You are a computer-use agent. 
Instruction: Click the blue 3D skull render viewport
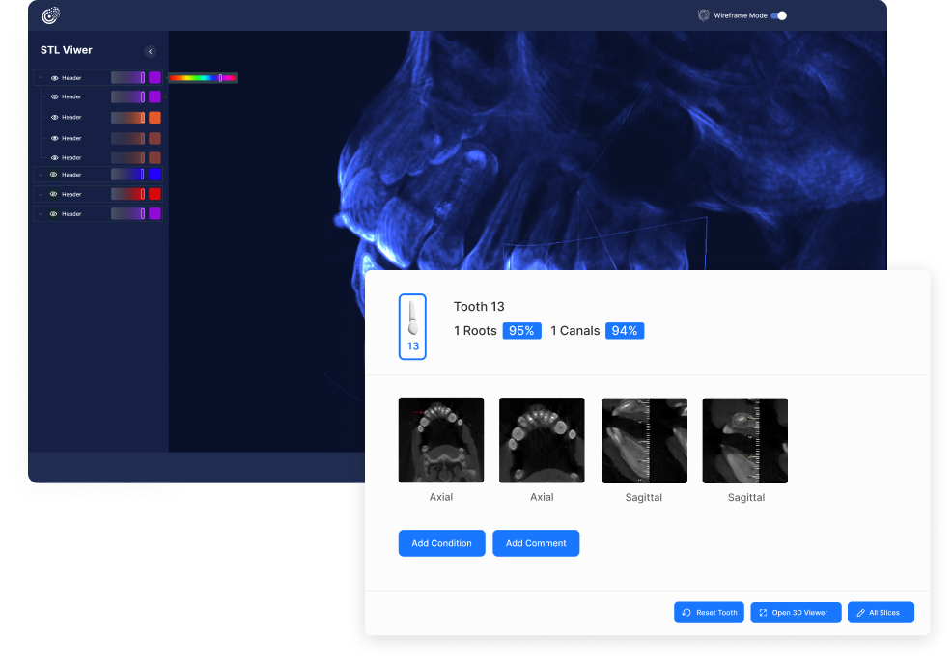pyautogui.click(x=527, y=151)
